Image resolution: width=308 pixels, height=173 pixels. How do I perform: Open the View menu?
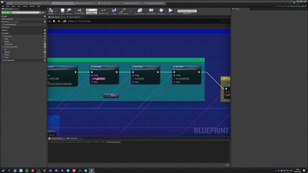click(x=19, y=6)
